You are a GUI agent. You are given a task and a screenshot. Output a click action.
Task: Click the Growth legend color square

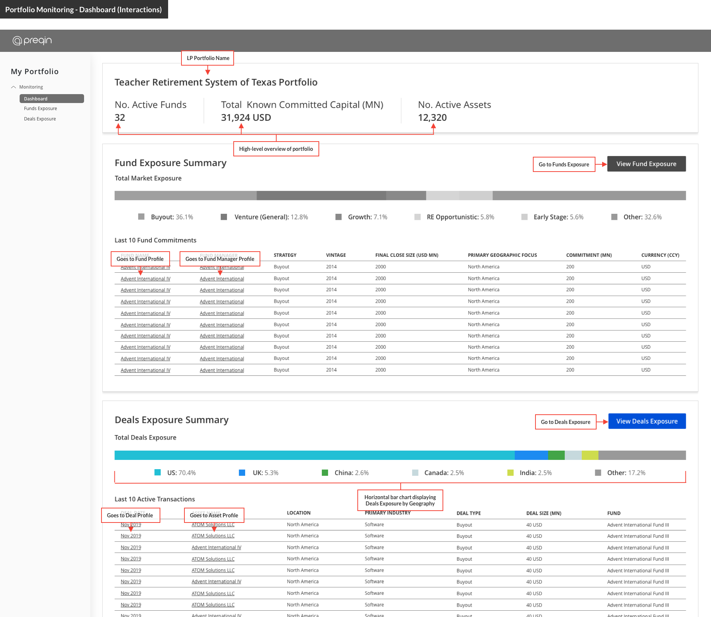338,217
